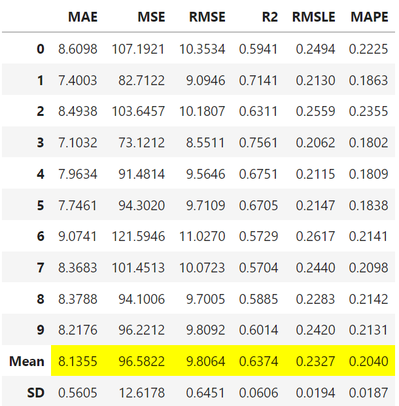Click MAPE value 0.2355
The height and width of the screenshot is (406, 399).
(x=368, y=111)
